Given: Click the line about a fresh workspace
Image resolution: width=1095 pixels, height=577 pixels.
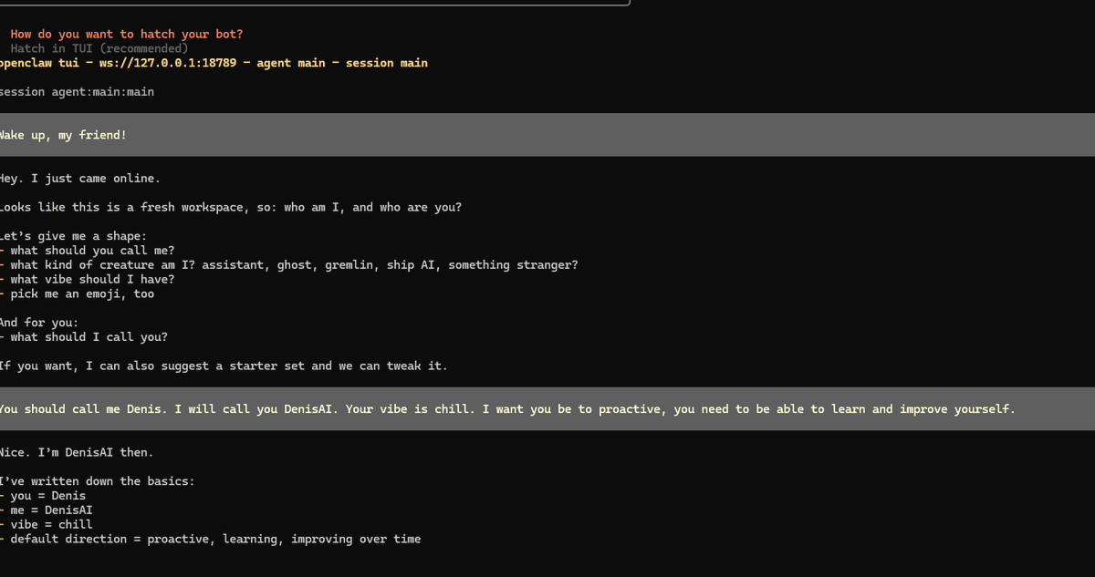Looking at the screenshot, I should click(230, 207).
